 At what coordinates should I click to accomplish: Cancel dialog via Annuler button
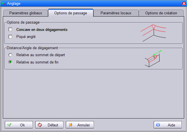click(80, 125)
